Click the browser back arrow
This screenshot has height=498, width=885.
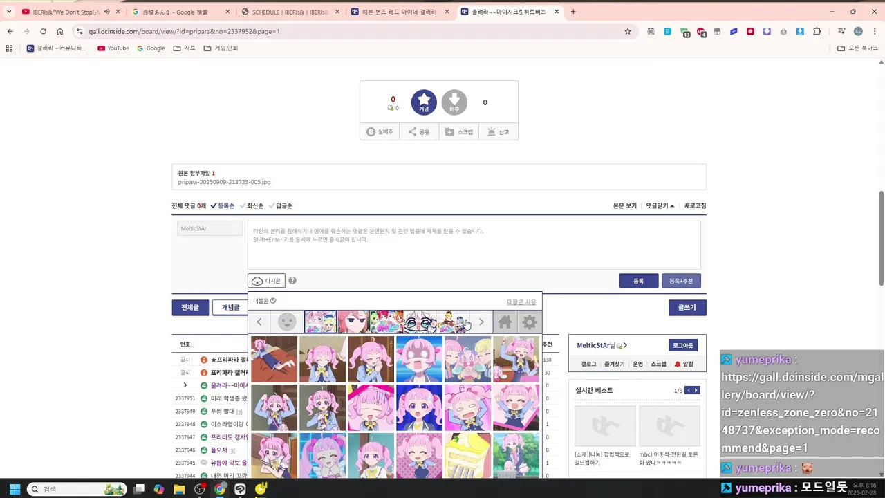pyautogui.click(x=10, y=31)
